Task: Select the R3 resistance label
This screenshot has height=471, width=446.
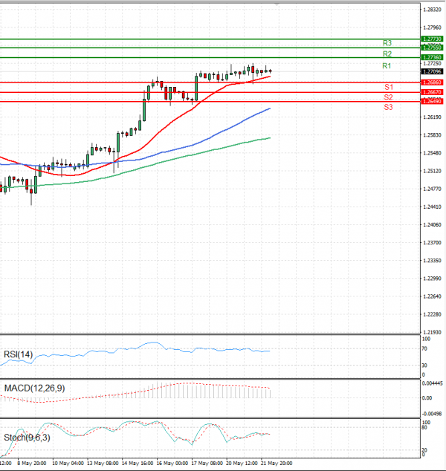Action: coord(387,43)
